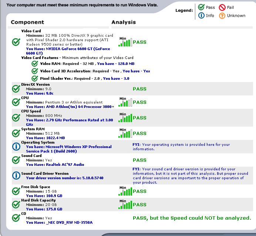Viewport: 256px width, 236px height.
Task: Click the Info icon beside Sound Card Driver Version
Action: click(x=16, y=176)
